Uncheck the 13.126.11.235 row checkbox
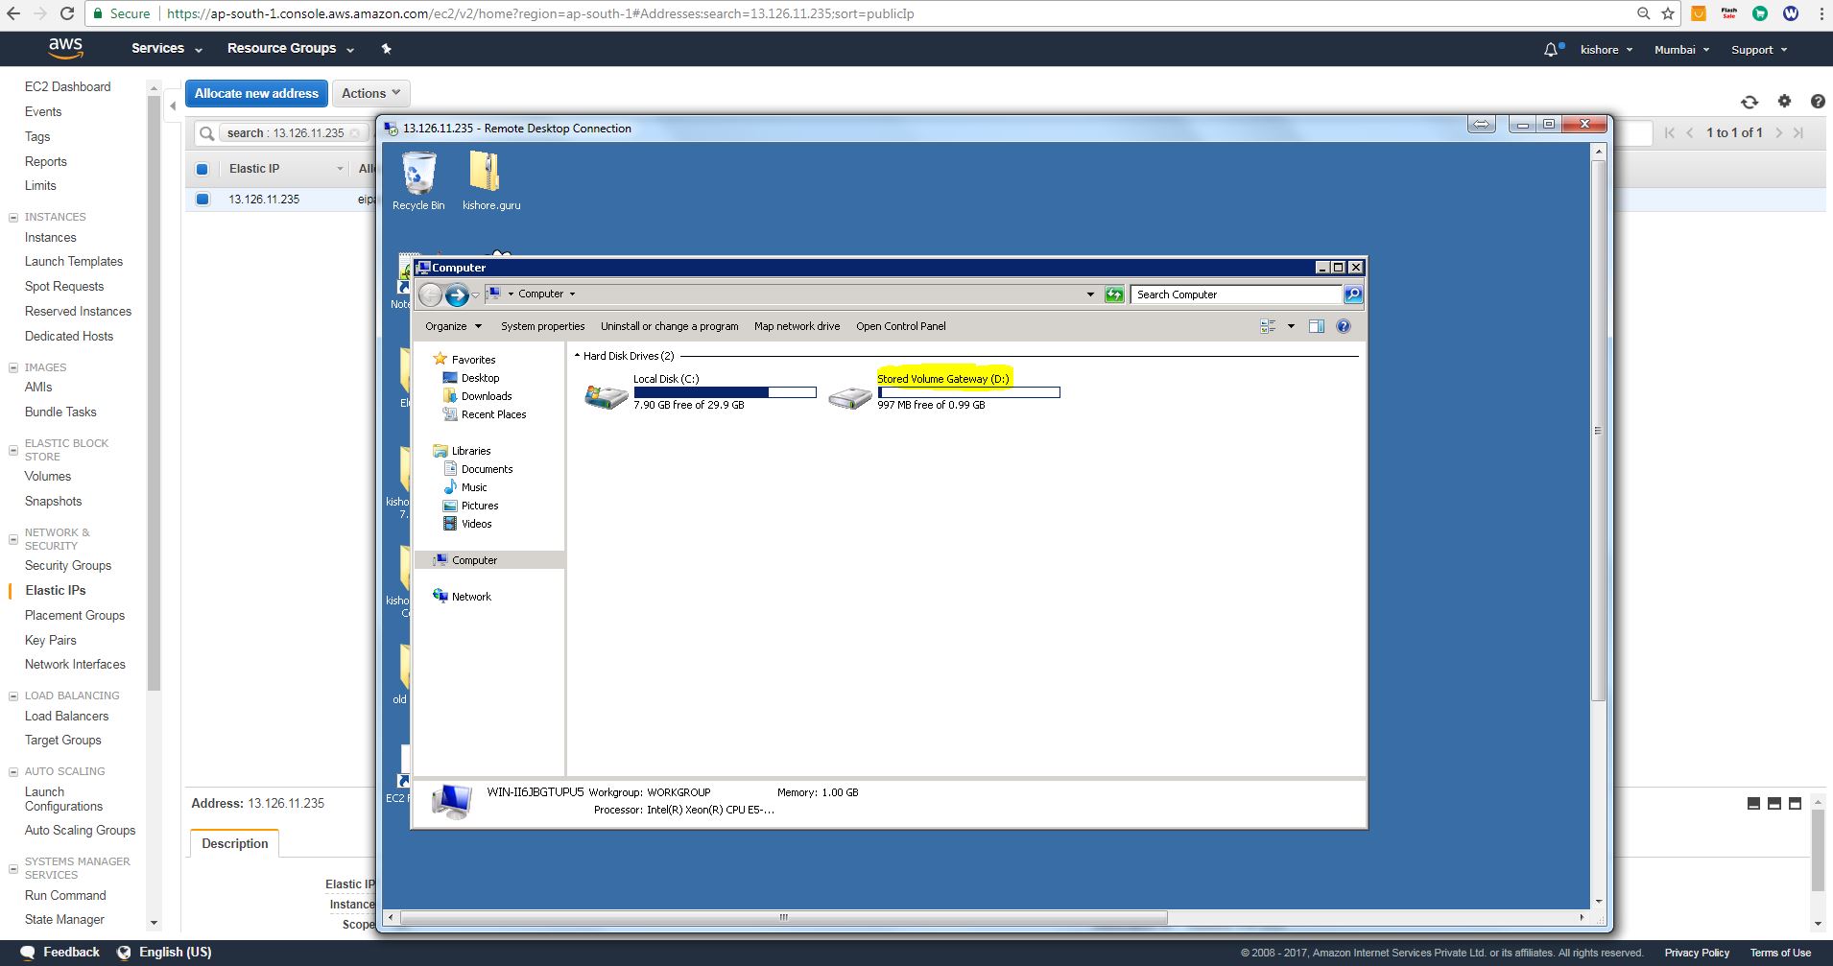The height and width of the screenshot is (966, 1833). coord(202,200)
